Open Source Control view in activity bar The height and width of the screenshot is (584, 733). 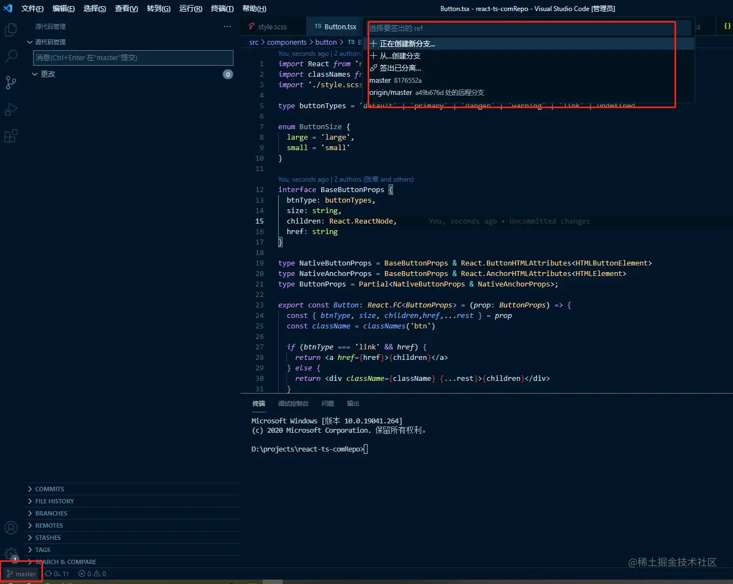click(11, 83)
